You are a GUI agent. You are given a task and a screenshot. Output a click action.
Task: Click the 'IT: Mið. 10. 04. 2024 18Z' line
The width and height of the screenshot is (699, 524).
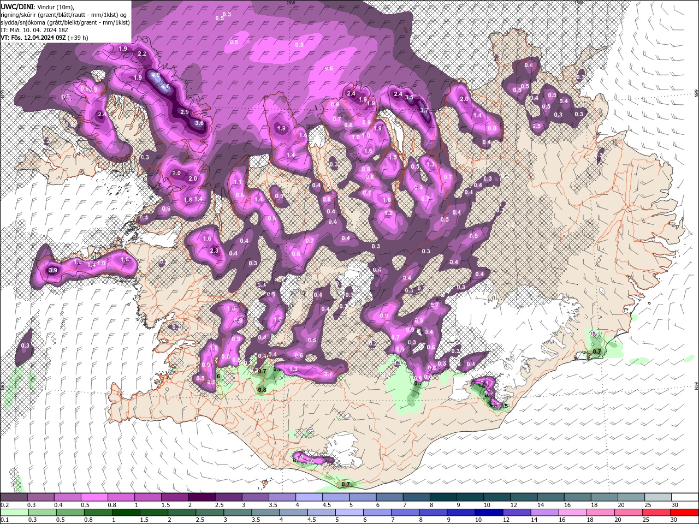point(35,30)
